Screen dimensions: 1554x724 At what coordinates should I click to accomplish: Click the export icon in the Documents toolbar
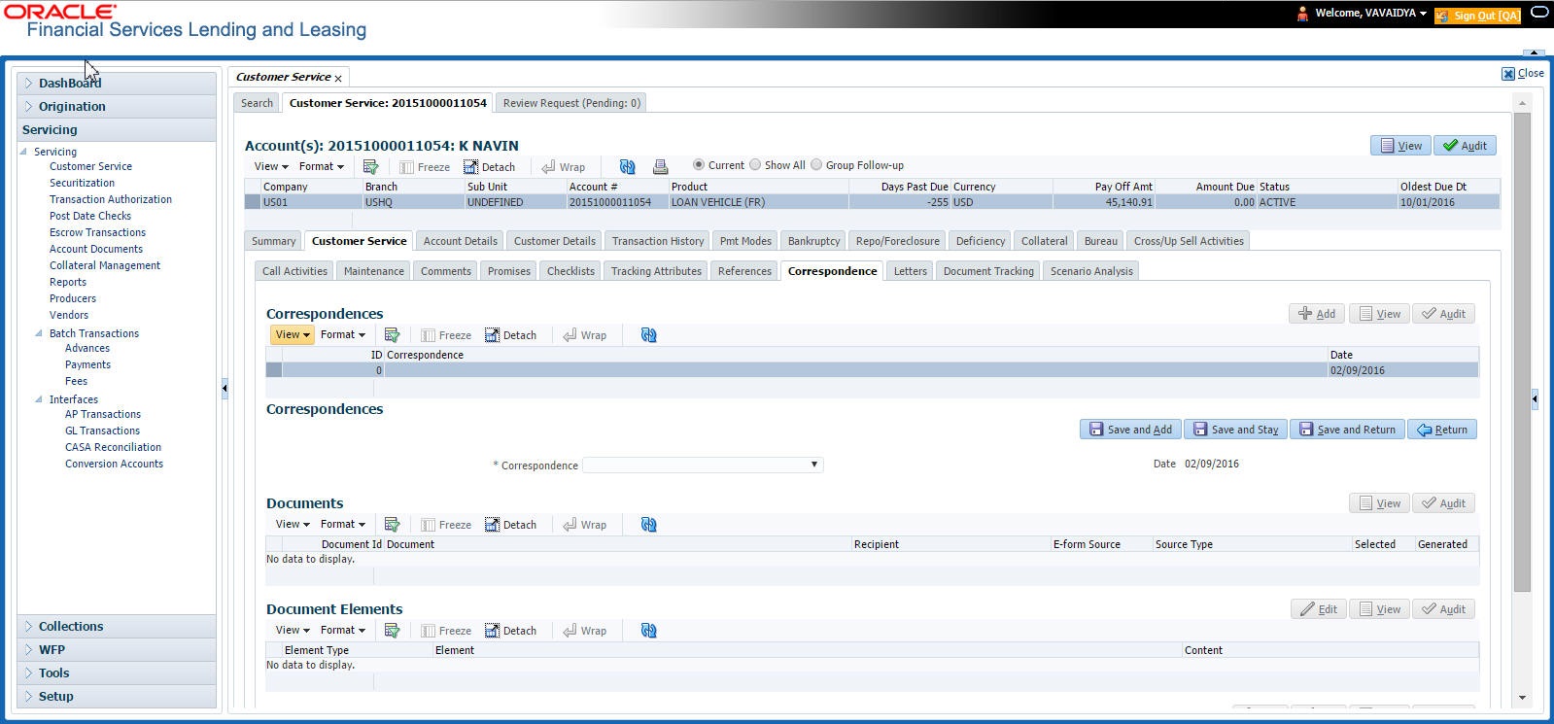(392, 525)
